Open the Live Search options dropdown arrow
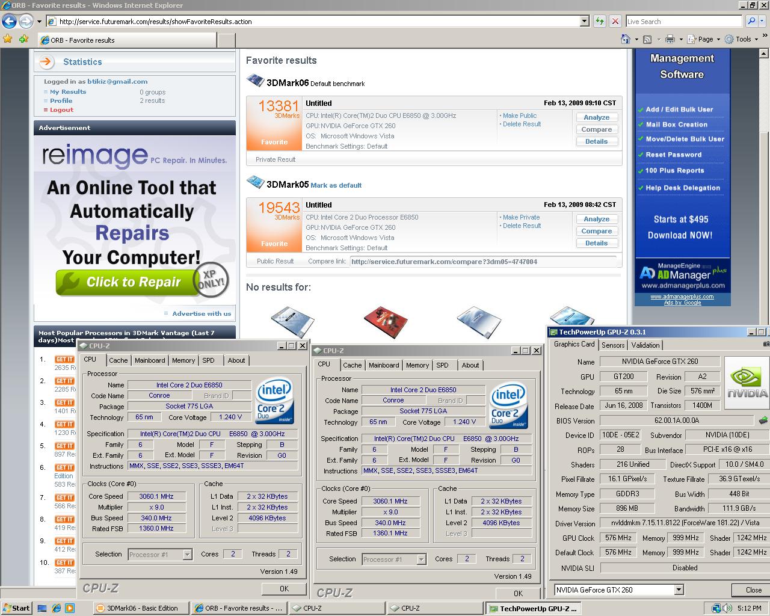This screenshot has width=770, height=616. click(x=762, y=21)
